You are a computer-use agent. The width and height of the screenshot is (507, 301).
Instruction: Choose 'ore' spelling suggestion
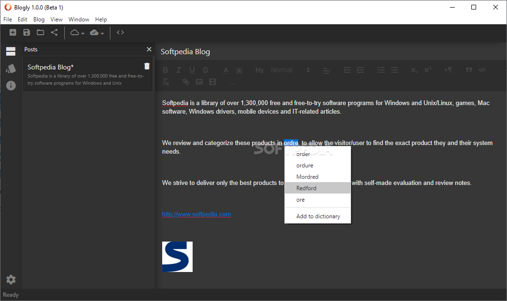click(318, 200)
